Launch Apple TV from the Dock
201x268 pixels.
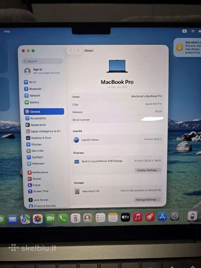coord(125,217)
